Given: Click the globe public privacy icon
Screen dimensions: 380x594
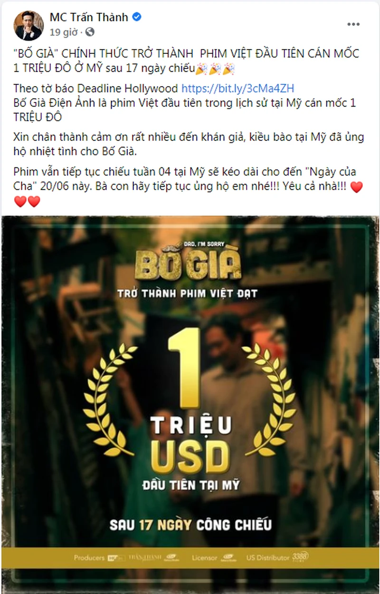Looking at the screenshot, I should [90, 32].
